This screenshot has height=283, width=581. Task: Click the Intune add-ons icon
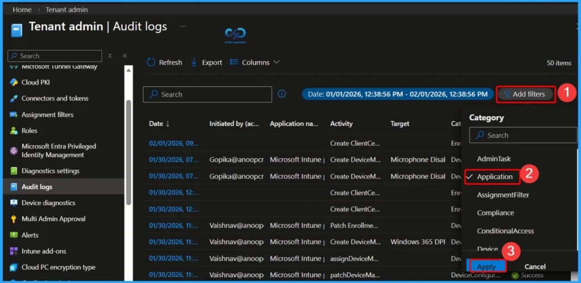click(14, 251)
